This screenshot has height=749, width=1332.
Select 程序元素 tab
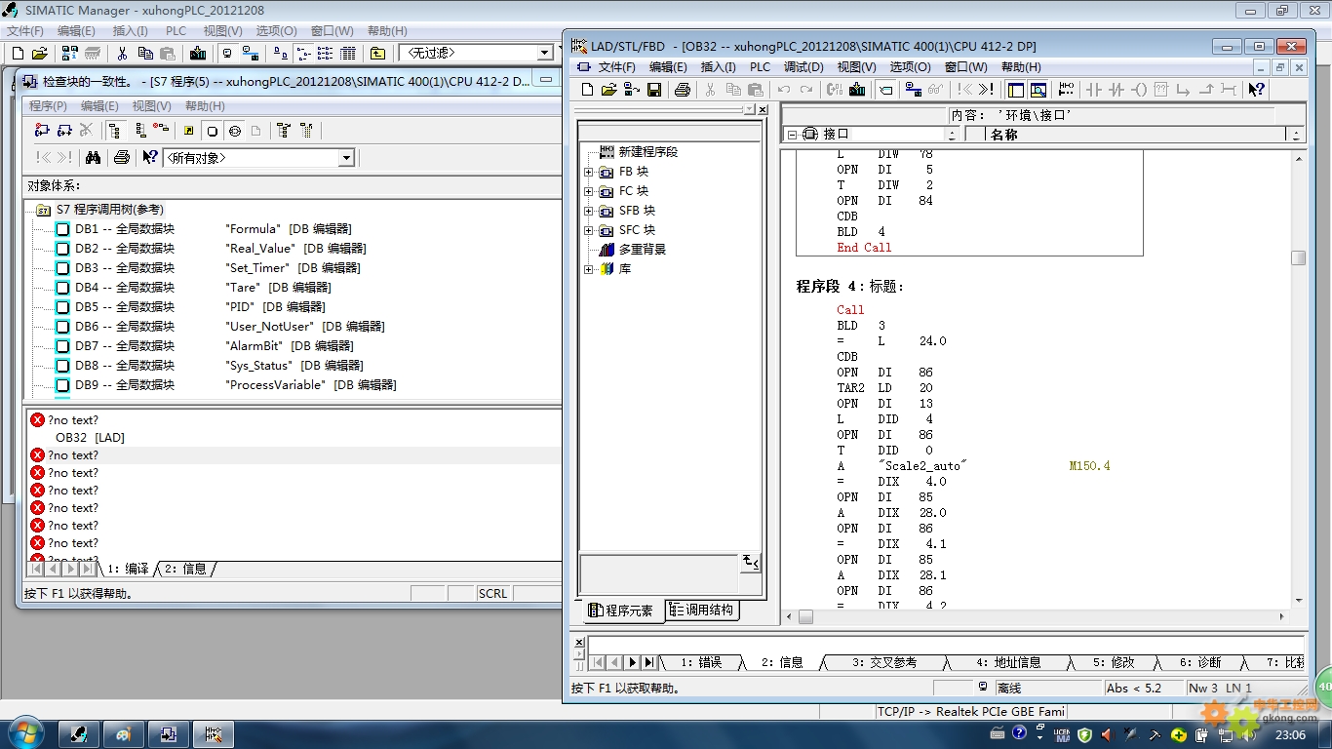[x=622, y=611]
